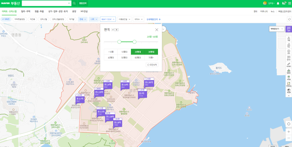Toggle the 40평대 area option

point(111,58)
